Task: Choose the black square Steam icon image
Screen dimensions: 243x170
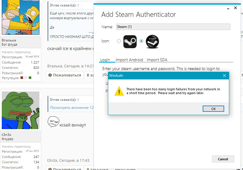Action: click(x=130, y=41)
